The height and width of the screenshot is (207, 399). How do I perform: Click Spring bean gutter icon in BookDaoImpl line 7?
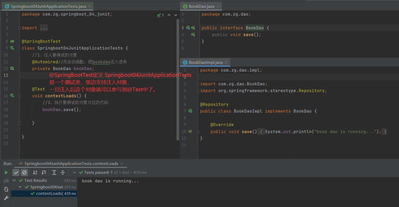191,111
